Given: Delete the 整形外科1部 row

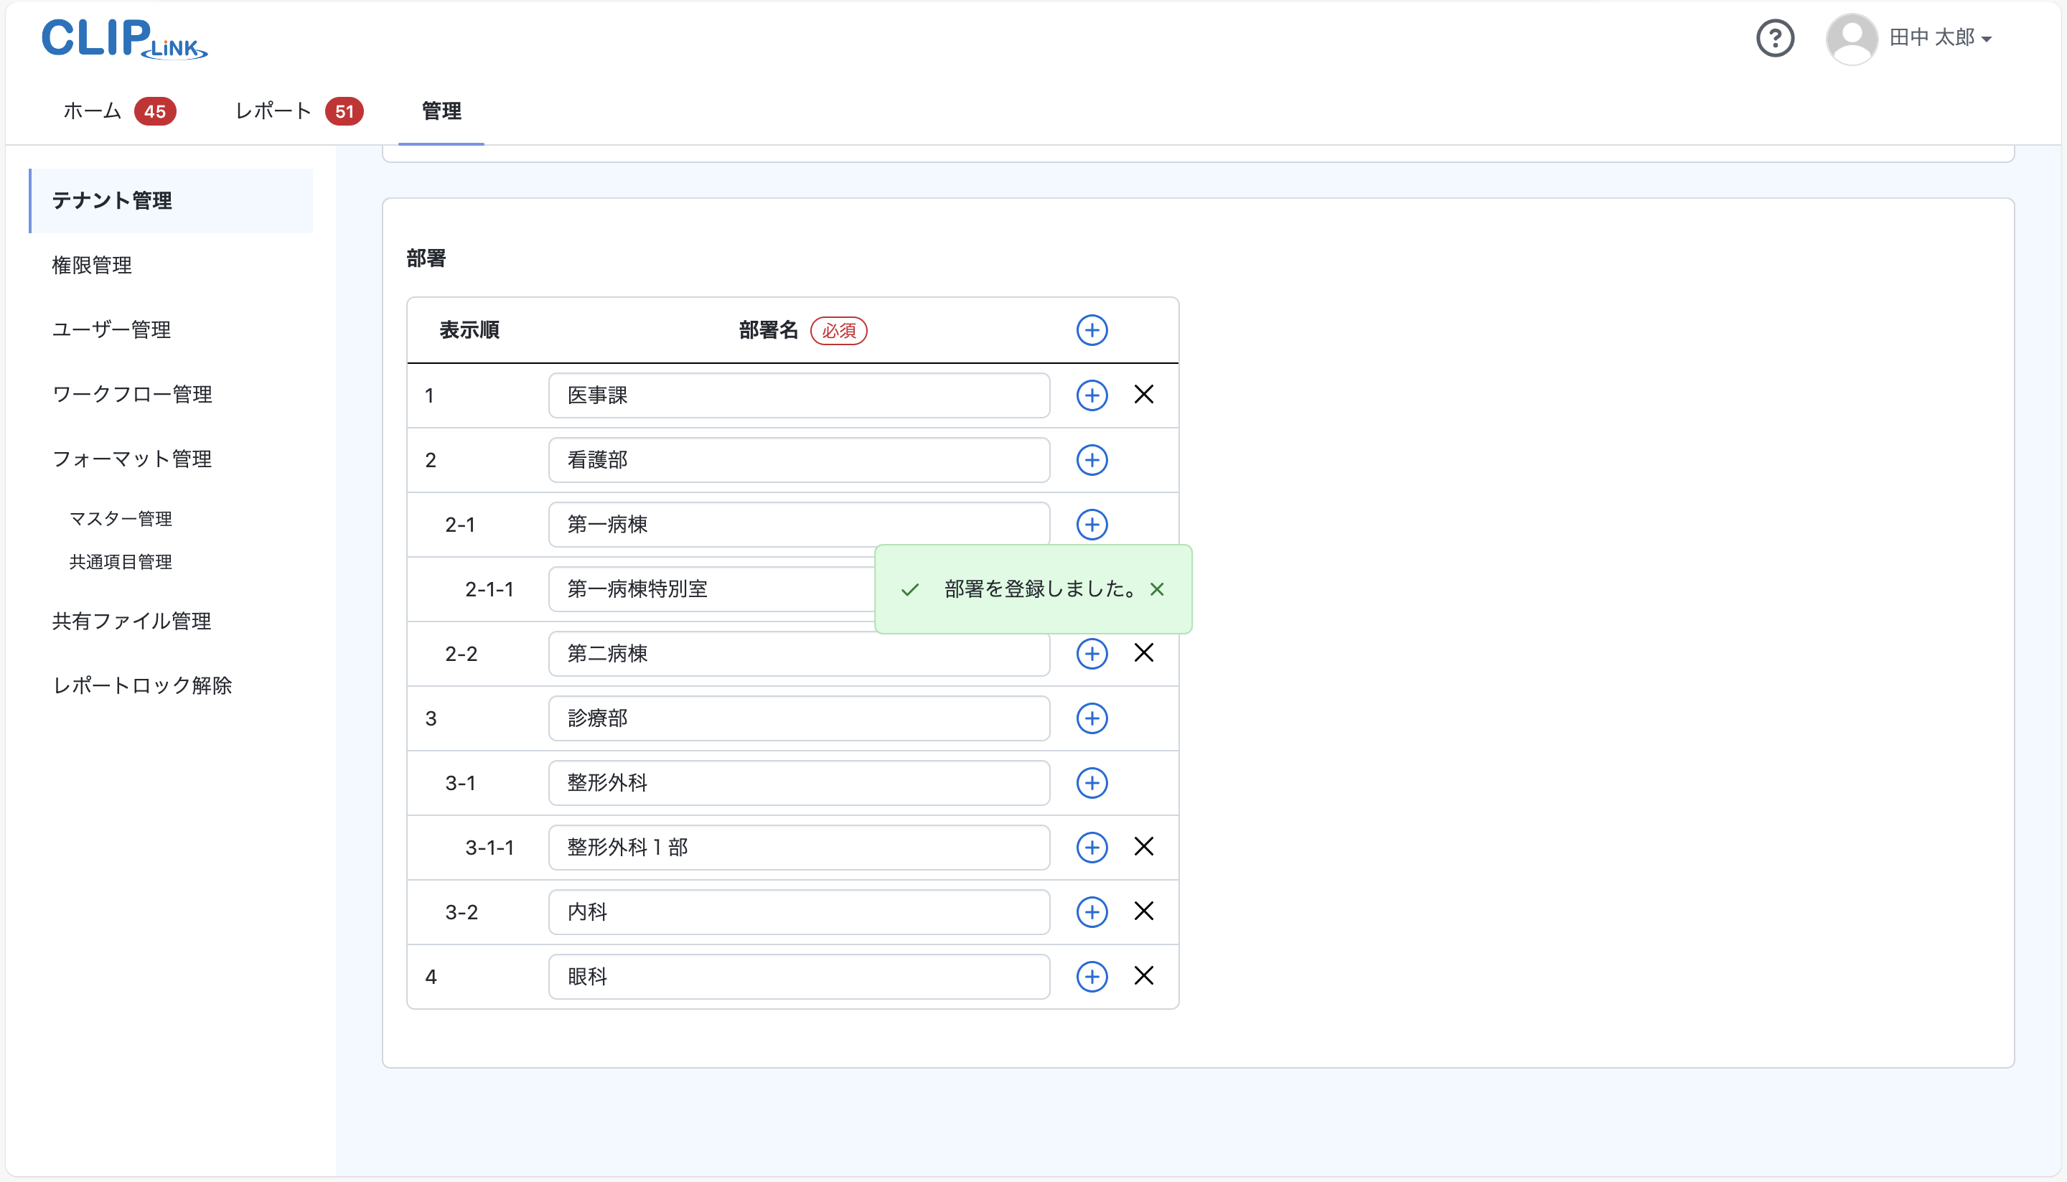Looking at the screenshot, I should point(1143,847).
